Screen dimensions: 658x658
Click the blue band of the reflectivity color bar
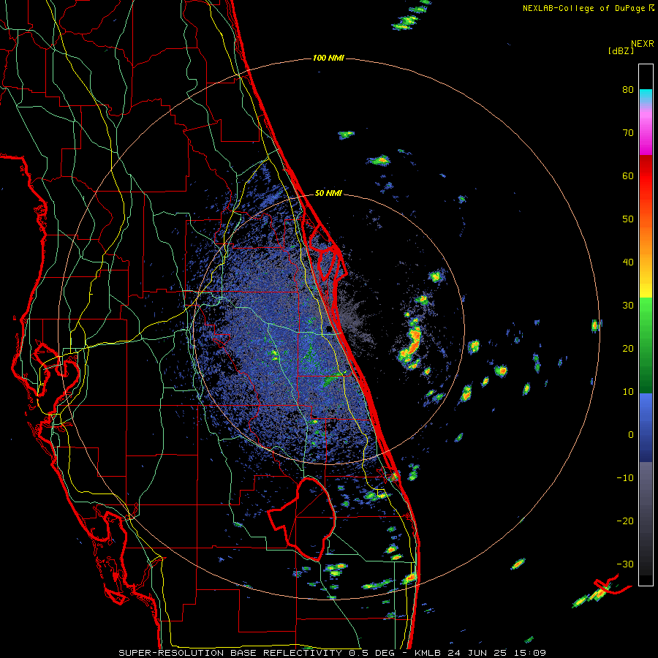646,428
